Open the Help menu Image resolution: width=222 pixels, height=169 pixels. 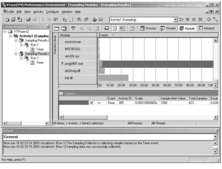(78, 12)
